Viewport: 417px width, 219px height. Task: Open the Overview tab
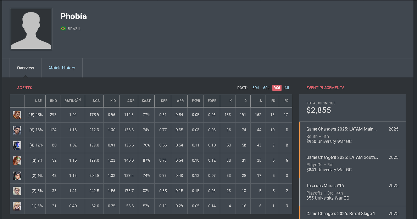(26, 68)
